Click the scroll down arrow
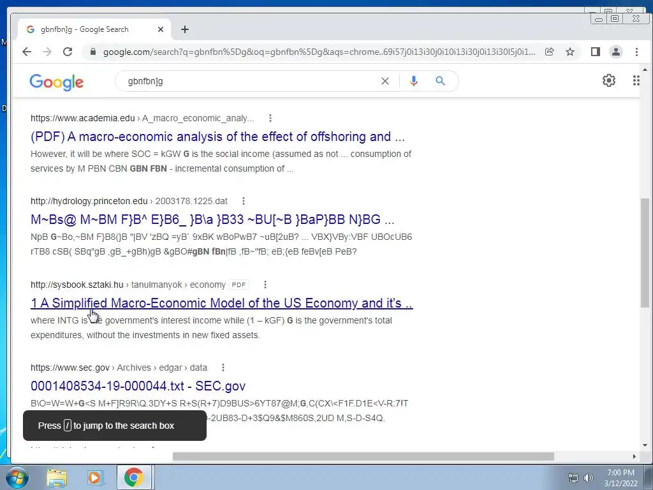 coord(645,445)
